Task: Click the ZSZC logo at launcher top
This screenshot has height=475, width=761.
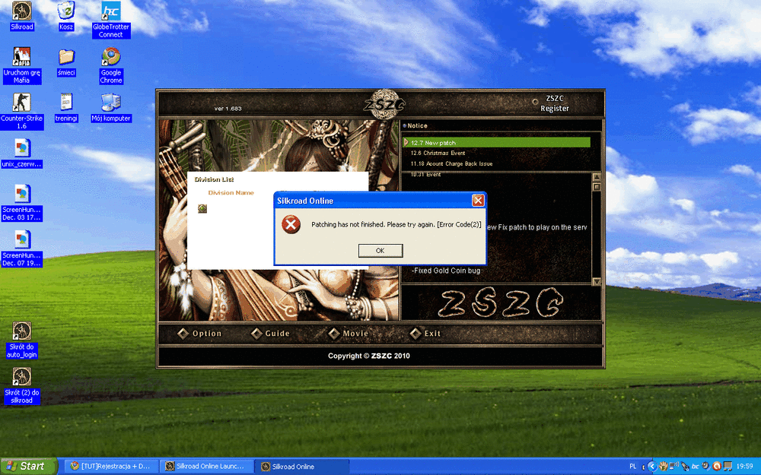Action: pos(384,104)
